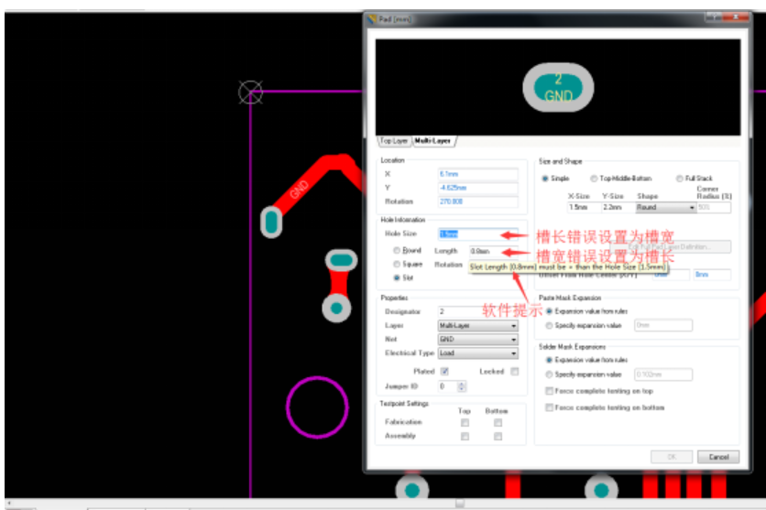The image size is (766, 510).
Task: Click the slot Length input field
Action: (x=492, y=251)
